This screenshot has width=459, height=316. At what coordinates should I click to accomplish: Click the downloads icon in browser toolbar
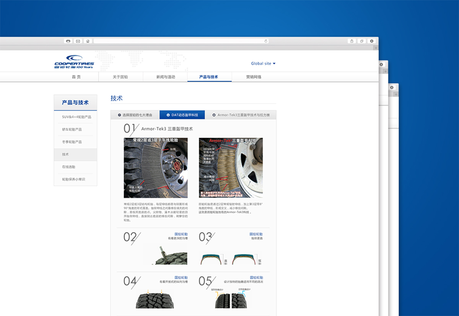coord(371,41)
